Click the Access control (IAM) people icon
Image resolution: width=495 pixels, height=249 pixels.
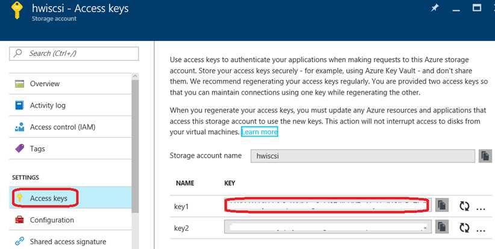[x=20, y=127]
